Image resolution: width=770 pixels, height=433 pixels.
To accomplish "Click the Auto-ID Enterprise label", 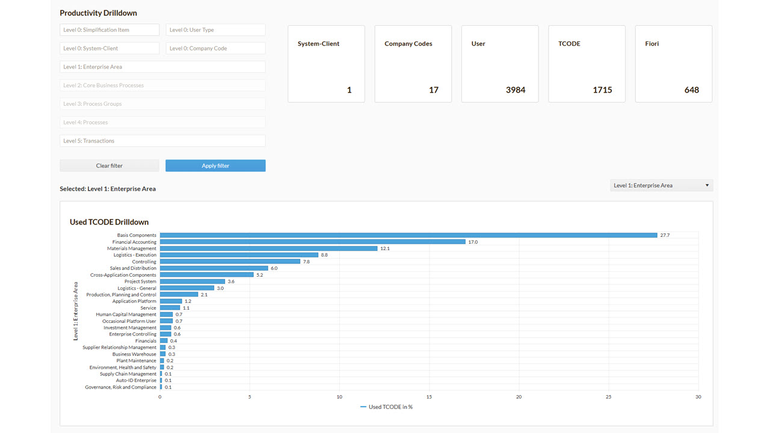I will coord(136,381).
